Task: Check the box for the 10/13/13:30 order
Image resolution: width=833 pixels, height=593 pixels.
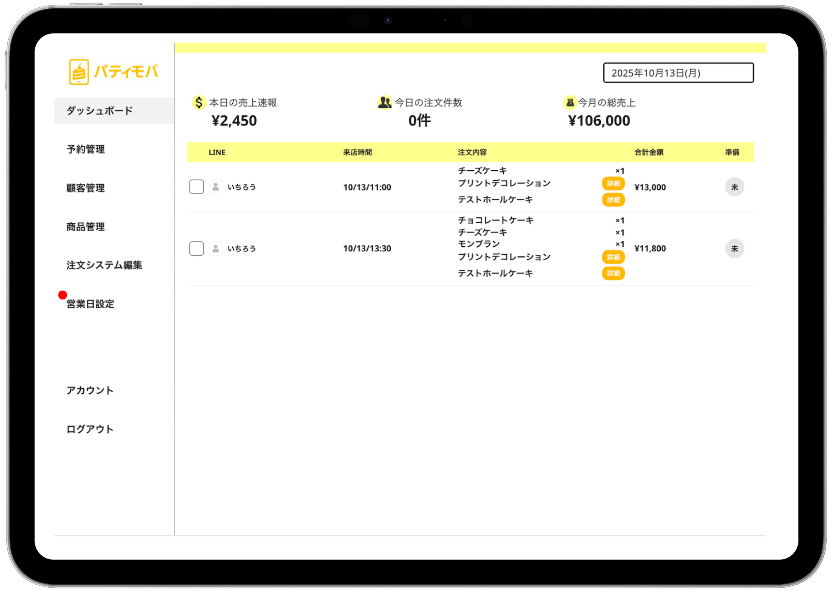Action: tap(197, 249)
